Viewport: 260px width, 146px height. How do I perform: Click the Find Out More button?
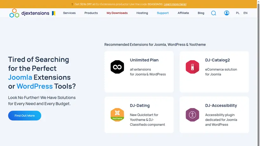24,116
